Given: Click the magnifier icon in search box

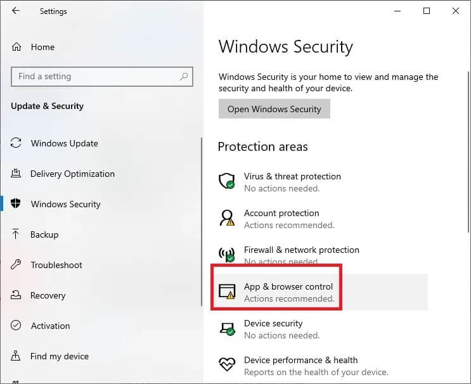Looking at the screenshot, I should click(x=184, y=77).
